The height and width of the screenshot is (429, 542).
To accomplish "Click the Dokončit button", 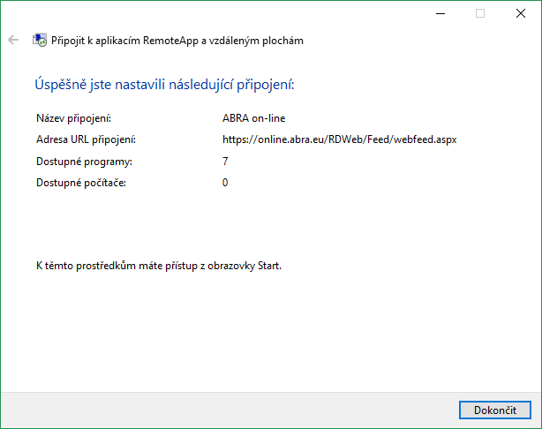I will click(x=494, y=410).
